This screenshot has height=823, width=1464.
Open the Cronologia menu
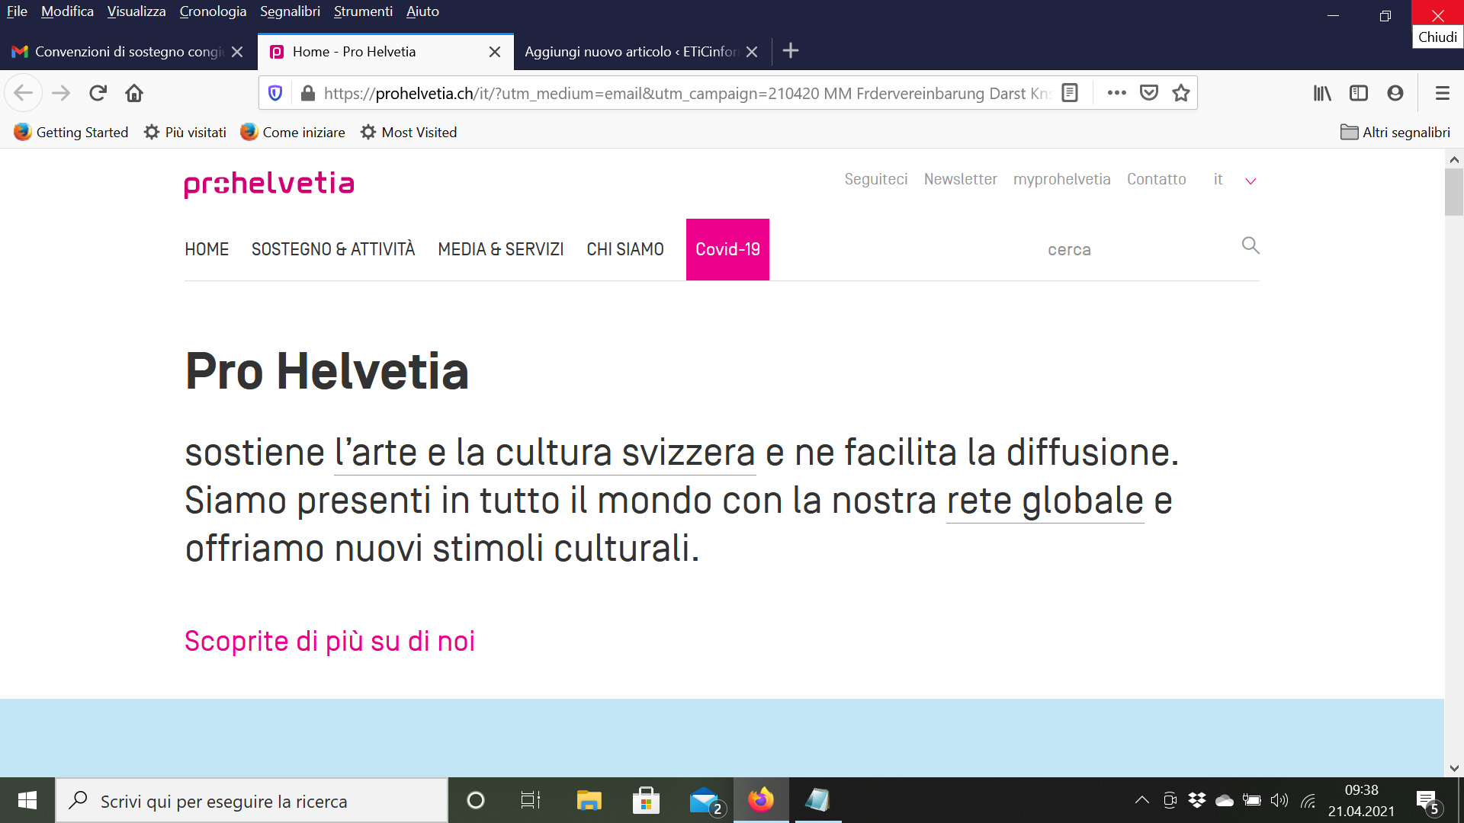click(x=213, y=11)
